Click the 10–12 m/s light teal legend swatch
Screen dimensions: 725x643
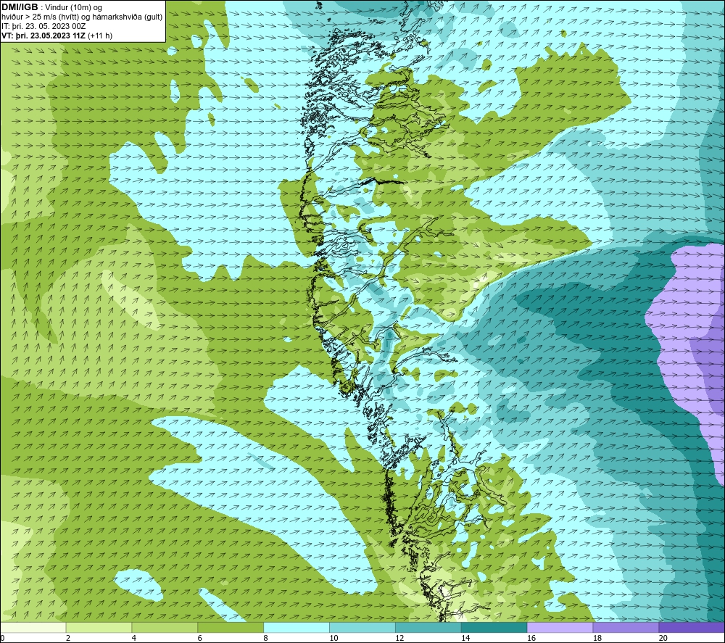tap(362, 627)
